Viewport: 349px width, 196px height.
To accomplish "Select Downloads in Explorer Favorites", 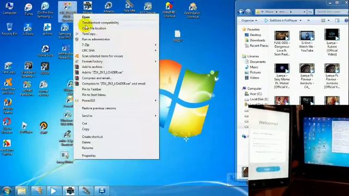I will [x=257, y=40].
